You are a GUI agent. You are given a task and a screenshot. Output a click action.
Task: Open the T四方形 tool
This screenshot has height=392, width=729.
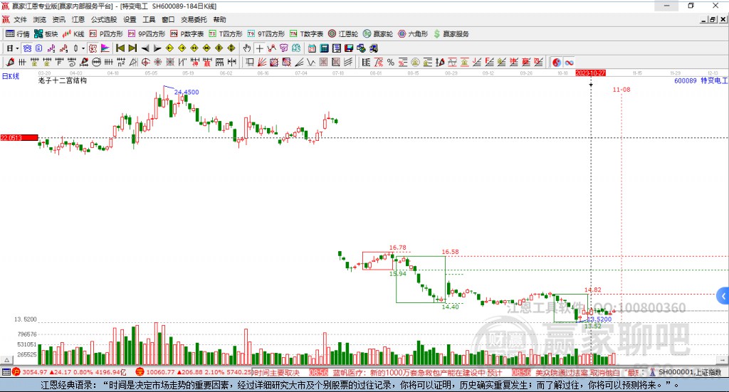click(226, 34)
